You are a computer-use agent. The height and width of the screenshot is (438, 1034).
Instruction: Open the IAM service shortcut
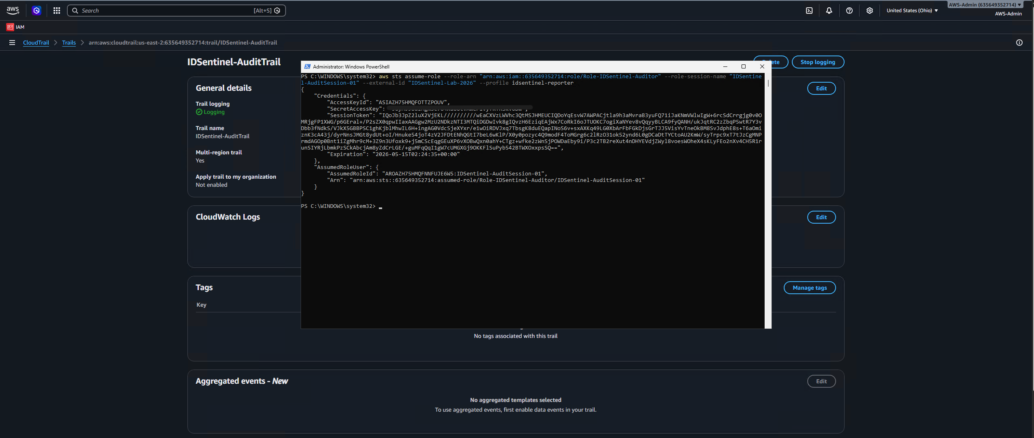[15, 27]
